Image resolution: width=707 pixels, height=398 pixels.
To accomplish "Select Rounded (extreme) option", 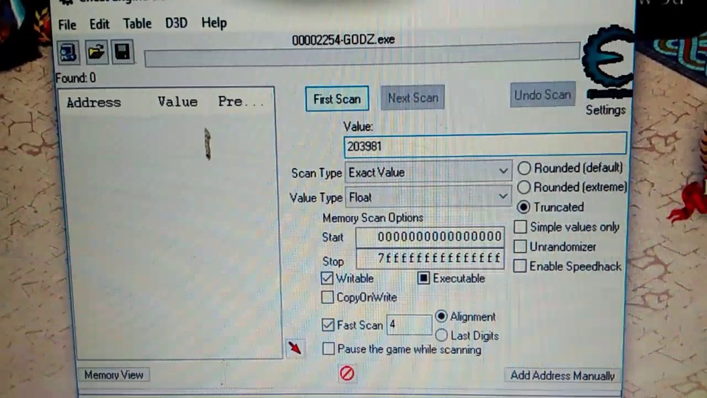I will (572, 187).
